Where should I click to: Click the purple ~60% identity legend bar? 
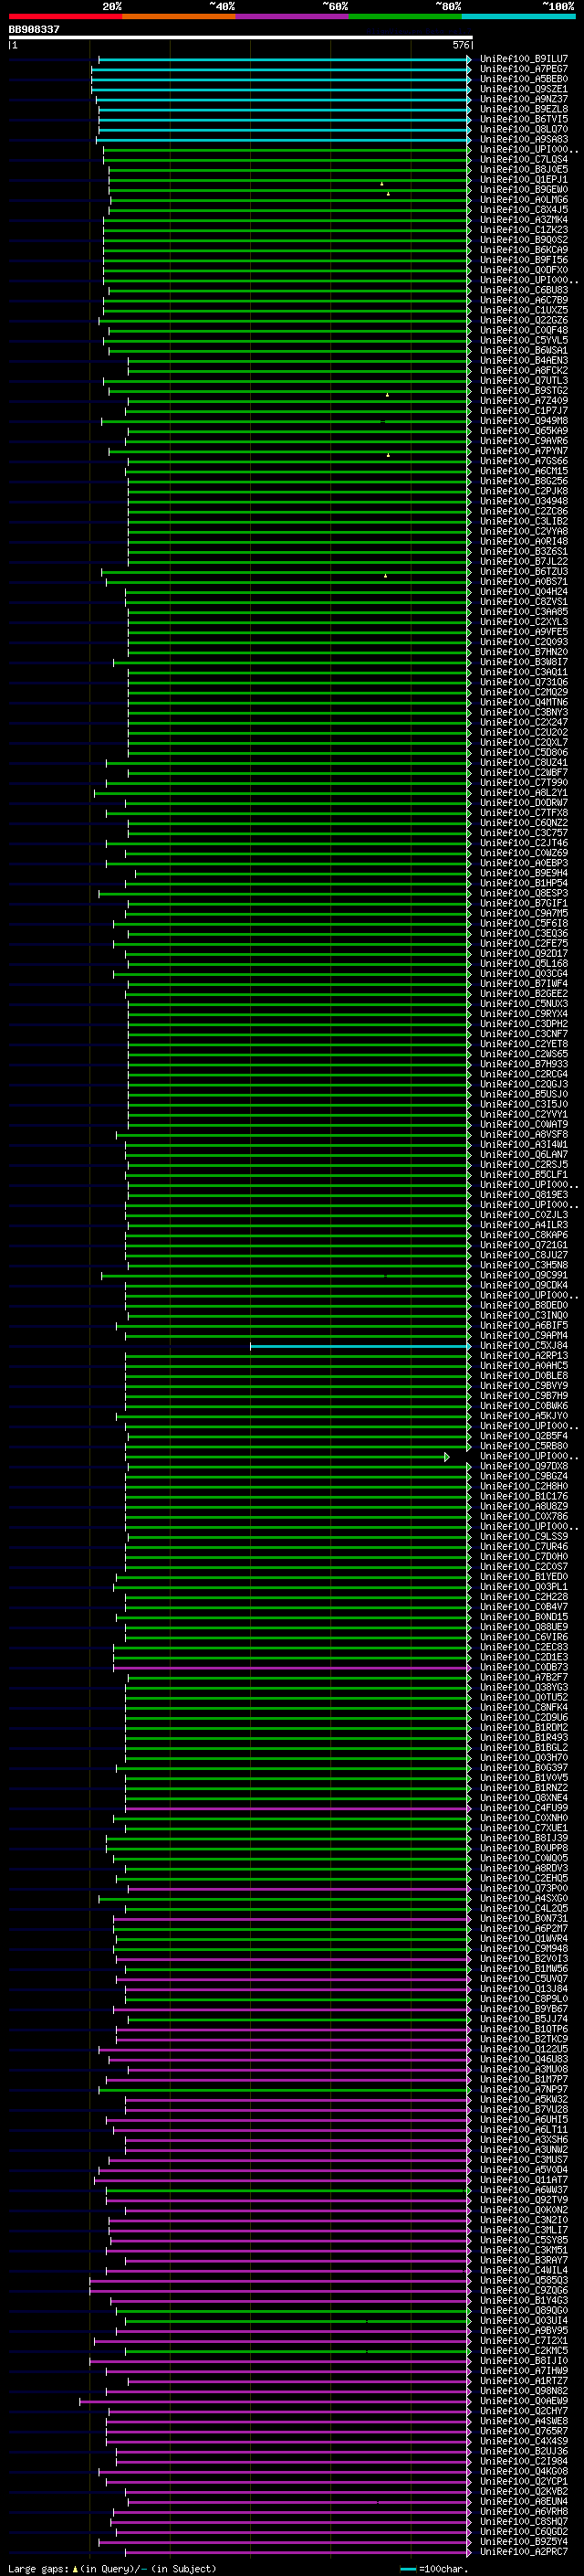293,16
